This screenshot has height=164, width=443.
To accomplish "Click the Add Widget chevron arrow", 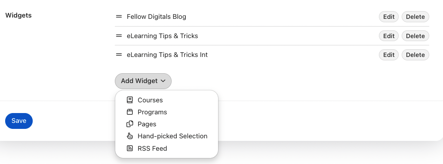I will pyautogui.click(x=163, y=81).
